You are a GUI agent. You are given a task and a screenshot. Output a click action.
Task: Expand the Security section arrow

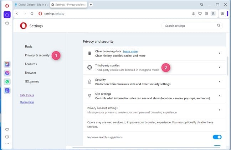click(x=219, y=81)
